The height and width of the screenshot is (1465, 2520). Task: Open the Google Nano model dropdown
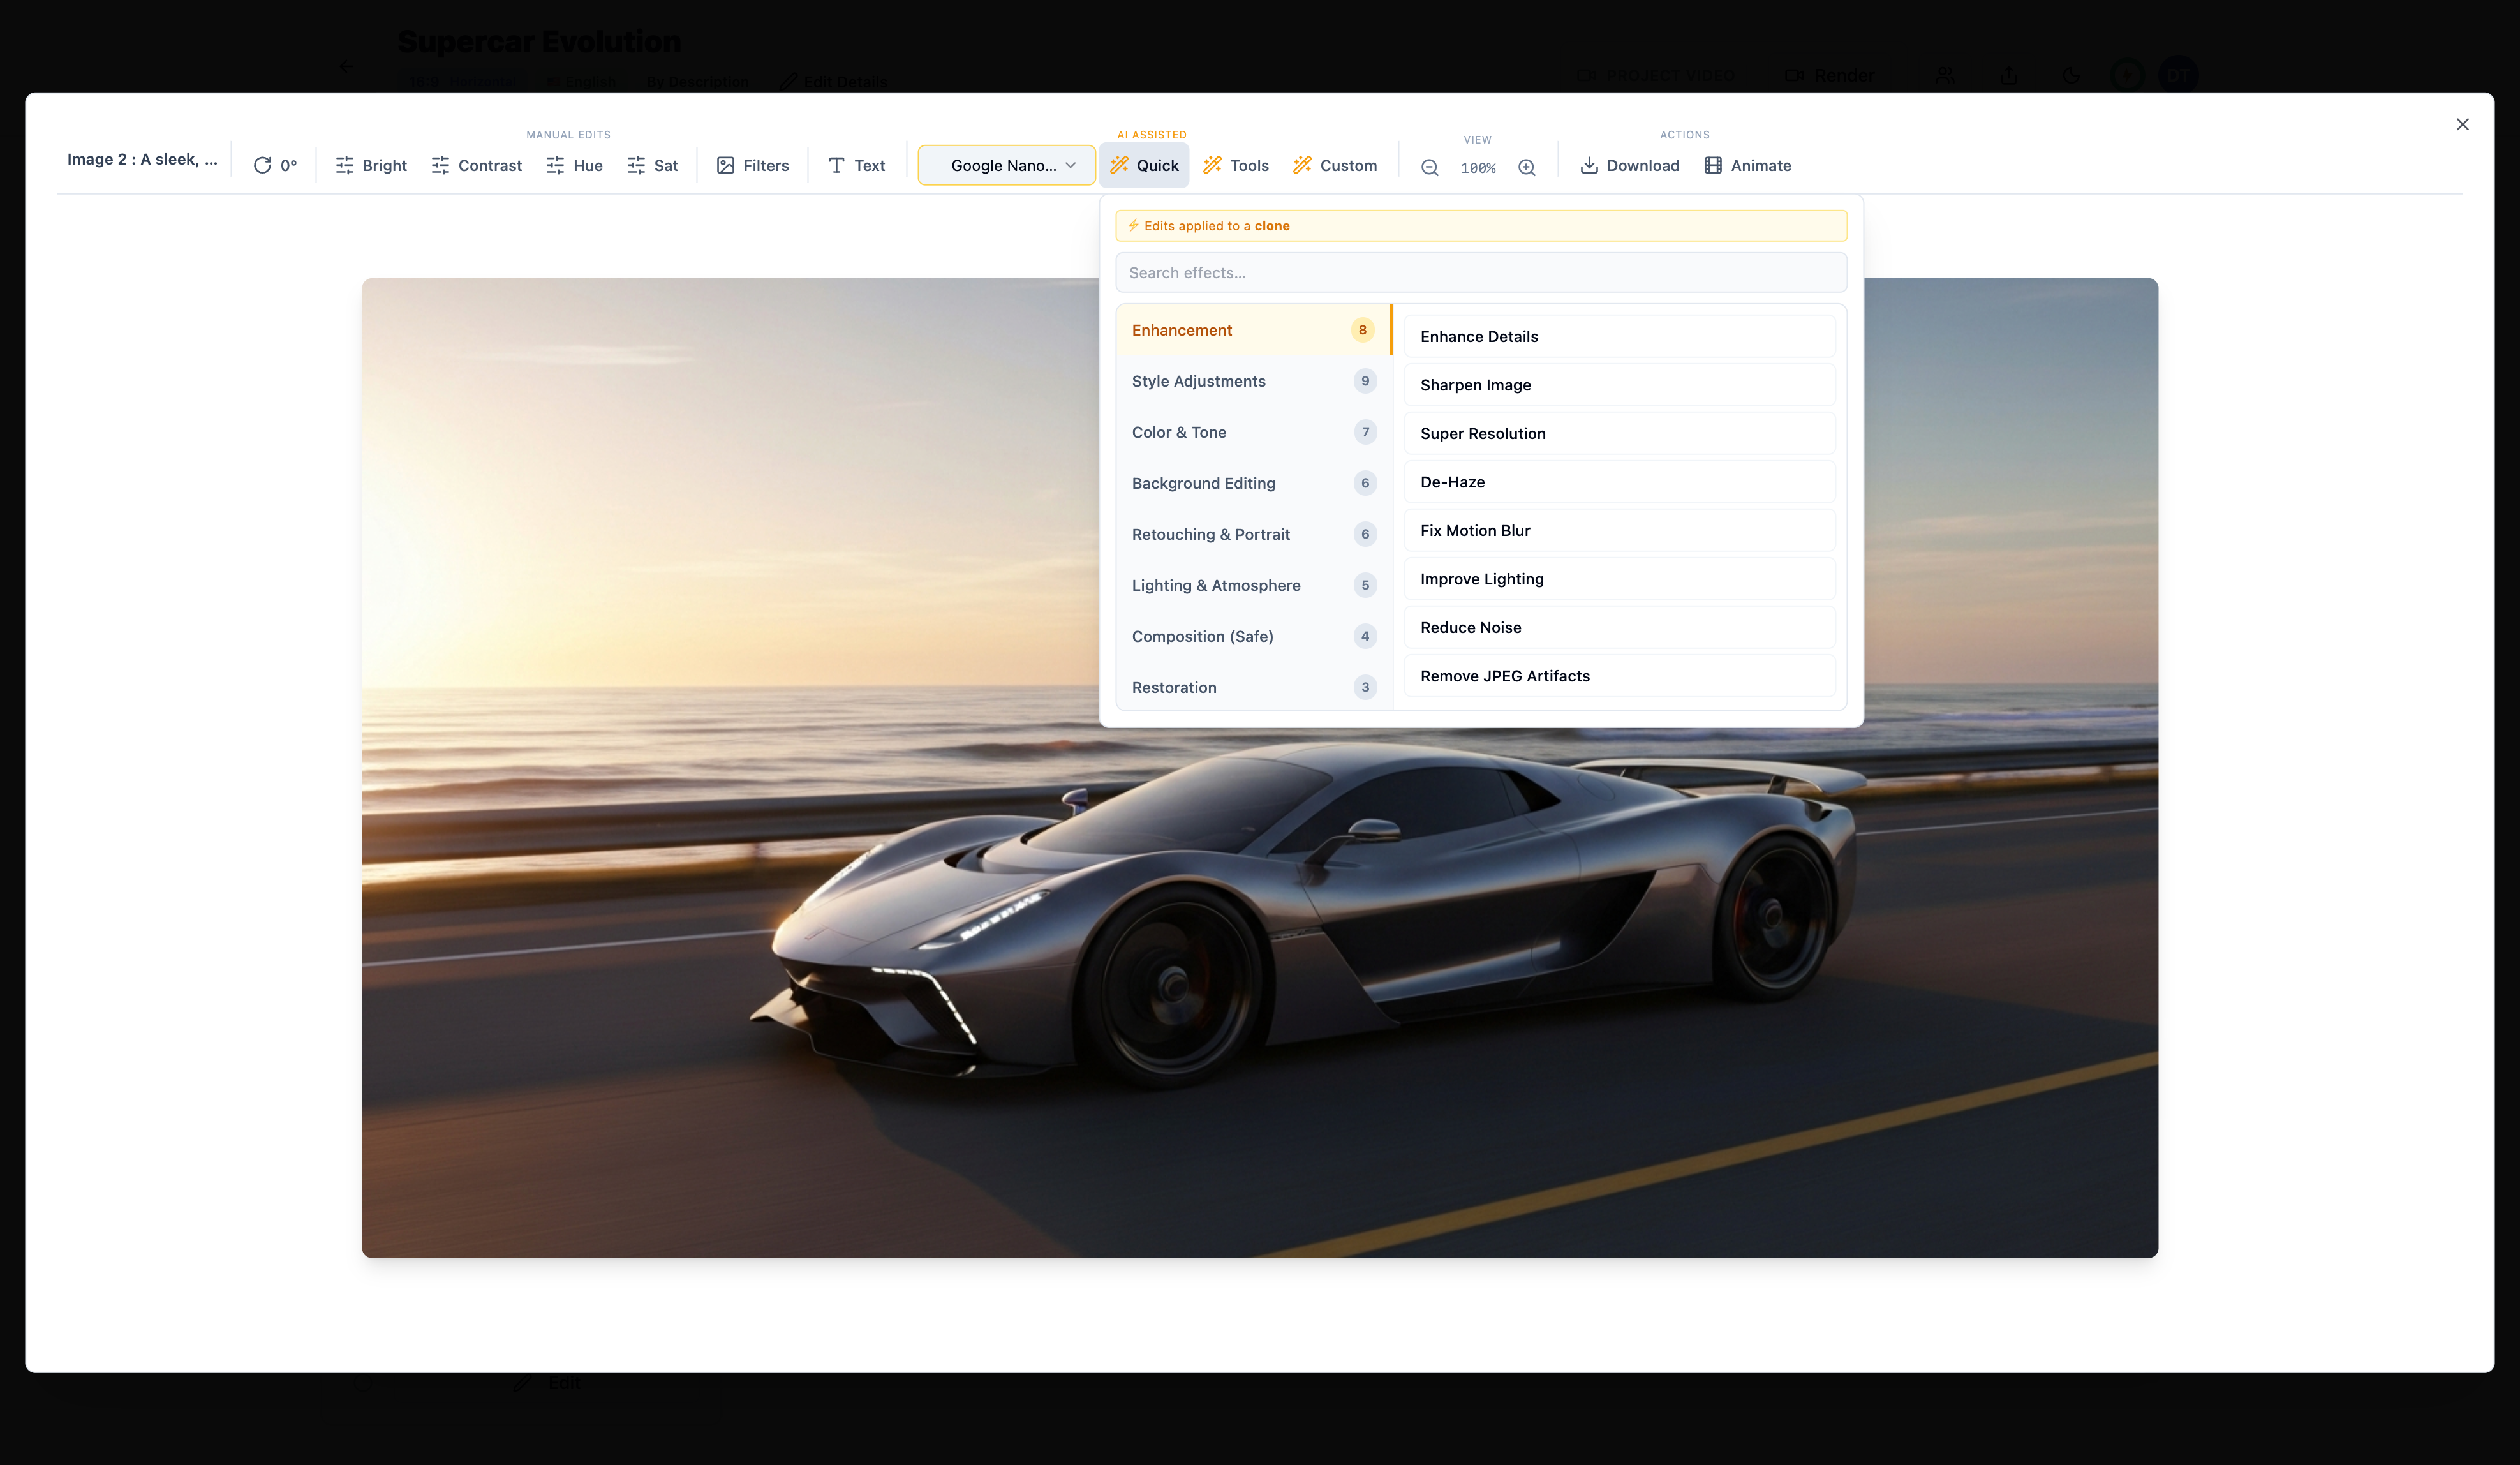click(1006, 165)
